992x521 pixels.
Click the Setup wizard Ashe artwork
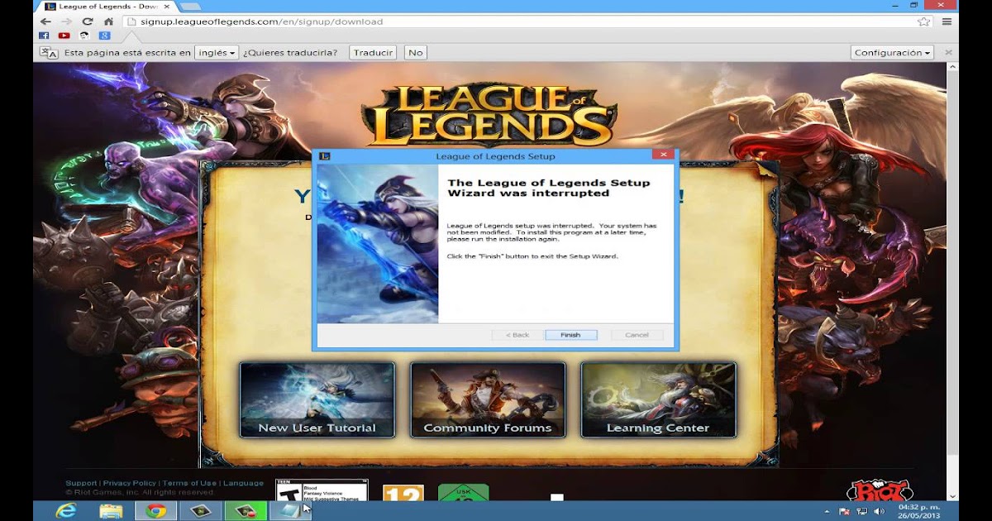coord(377,243)
